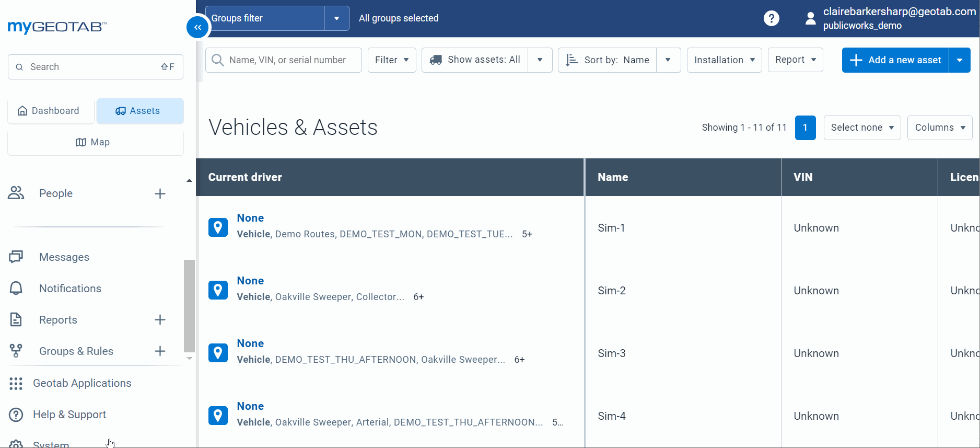Click the Notifications bell icon

(16, 288)
